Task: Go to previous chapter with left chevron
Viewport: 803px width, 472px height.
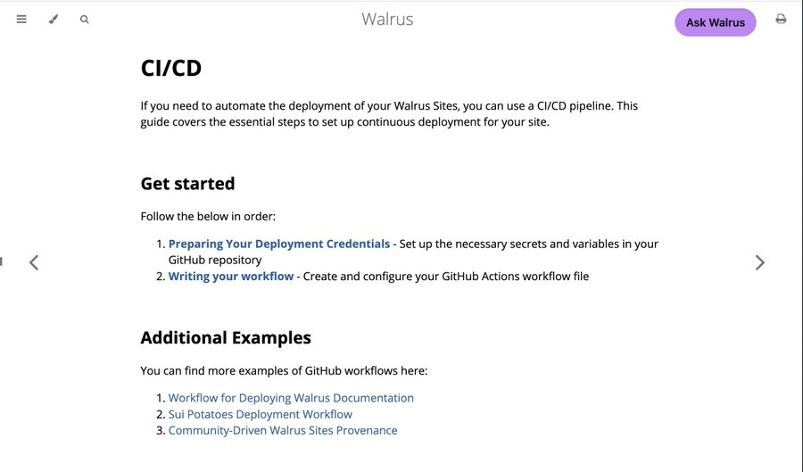Action: point(34,262)
